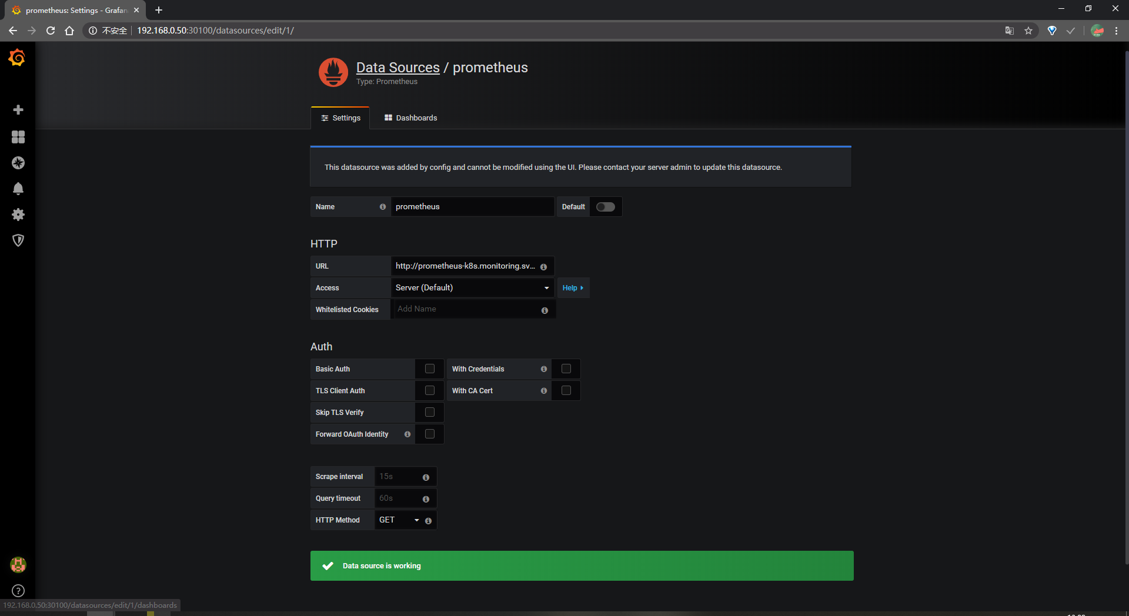Select the prometheus Settings browser tab
The height and width of the screenshot is (616, 1129).
(75, 10)
